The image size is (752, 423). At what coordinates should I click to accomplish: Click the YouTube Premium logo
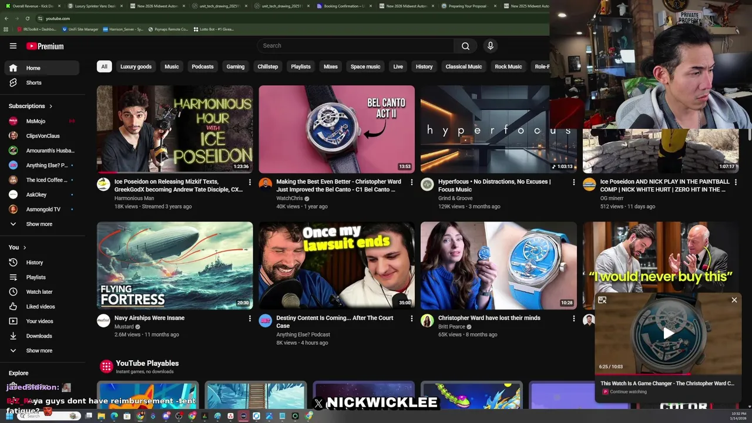point(45,46)
